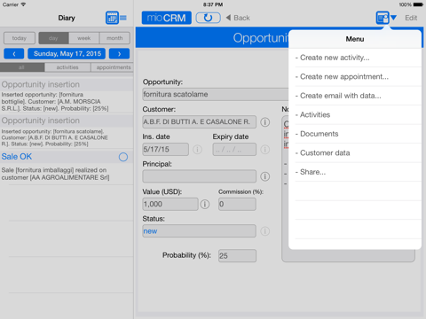
Task: Show info for the Status field
Action: coord(265,231)
